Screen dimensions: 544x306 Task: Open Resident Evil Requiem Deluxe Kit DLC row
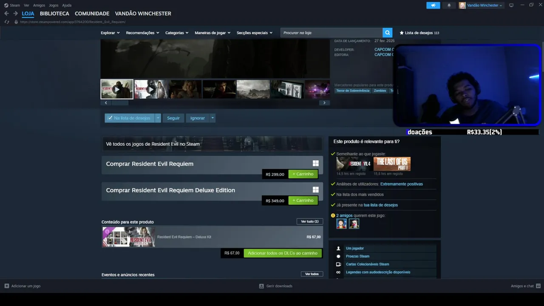point(212,237)
